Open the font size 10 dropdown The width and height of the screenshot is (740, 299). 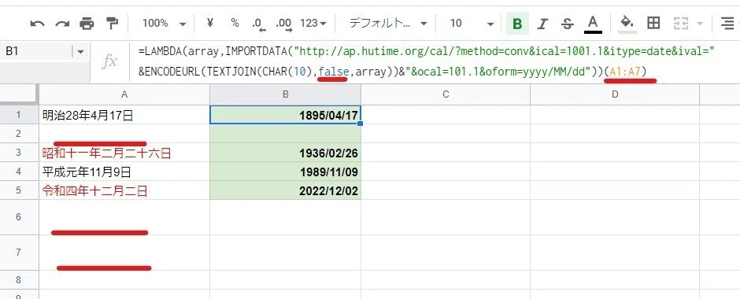point(472,23)
